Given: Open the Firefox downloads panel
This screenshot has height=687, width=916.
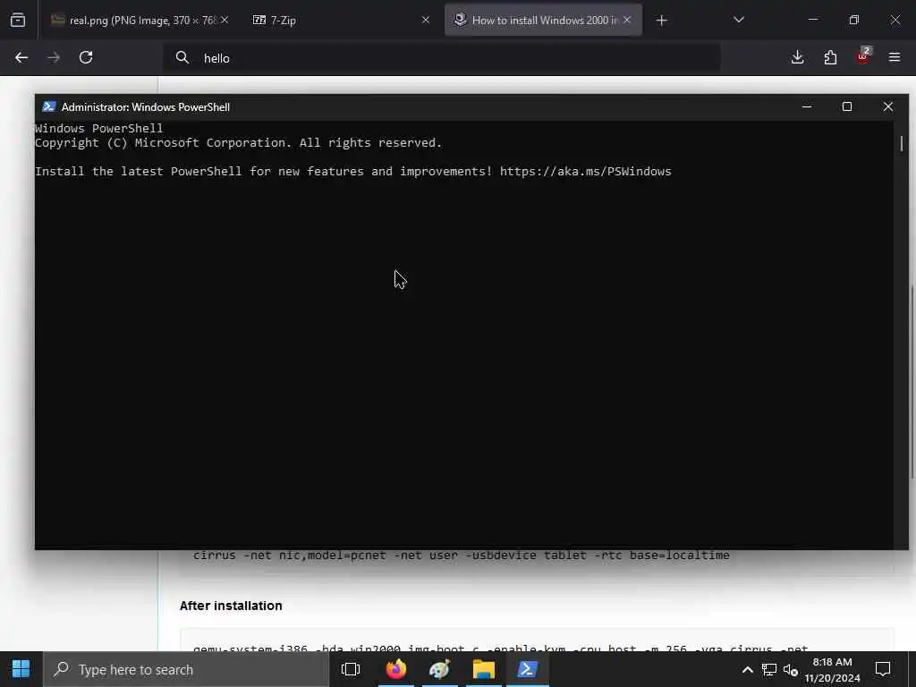Looking at the screenshot, I should [x=797, y=57].
